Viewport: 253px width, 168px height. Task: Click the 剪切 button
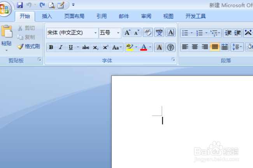click(x=26, y=28)
